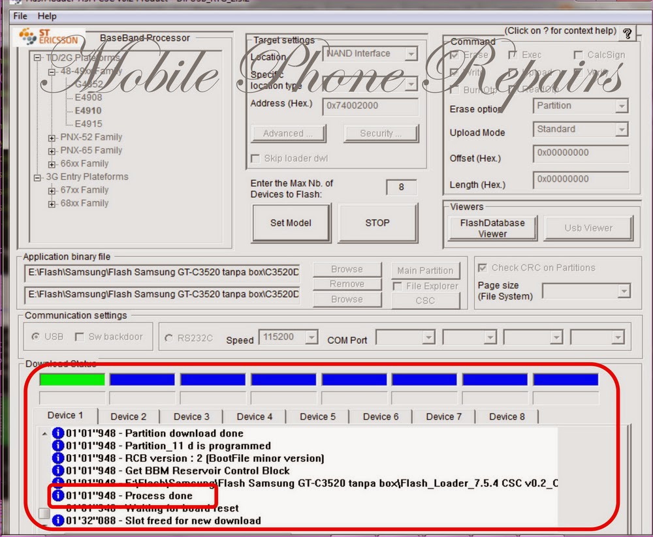
Task: Click the Set Model button
Action: 291,223
